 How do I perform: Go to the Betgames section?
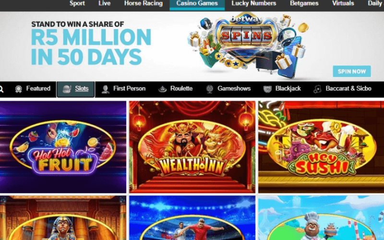304,3
